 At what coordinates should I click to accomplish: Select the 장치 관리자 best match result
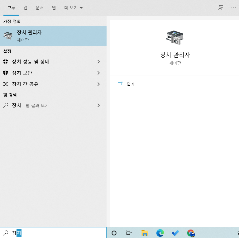pyautogui.click(x=53, y=36)
